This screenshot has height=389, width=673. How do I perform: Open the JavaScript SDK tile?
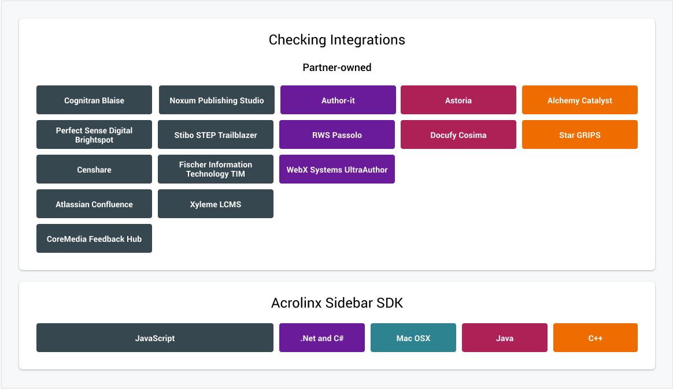[155, 338]
